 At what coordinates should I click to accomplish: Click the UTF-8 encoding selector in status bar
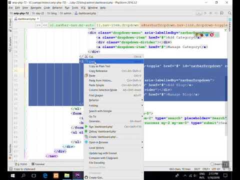[216, 169]
